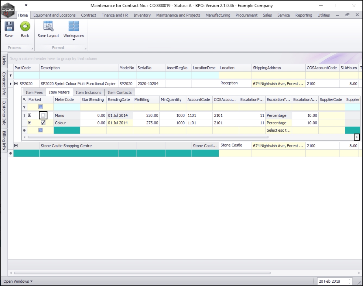Screen dimensions: 363x286
Task: Open the Customer Info side panel
Action: (4, 113)
